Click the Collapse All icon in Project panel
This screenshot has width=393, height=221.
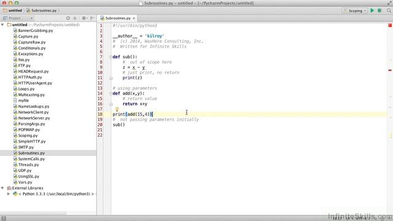75,18
